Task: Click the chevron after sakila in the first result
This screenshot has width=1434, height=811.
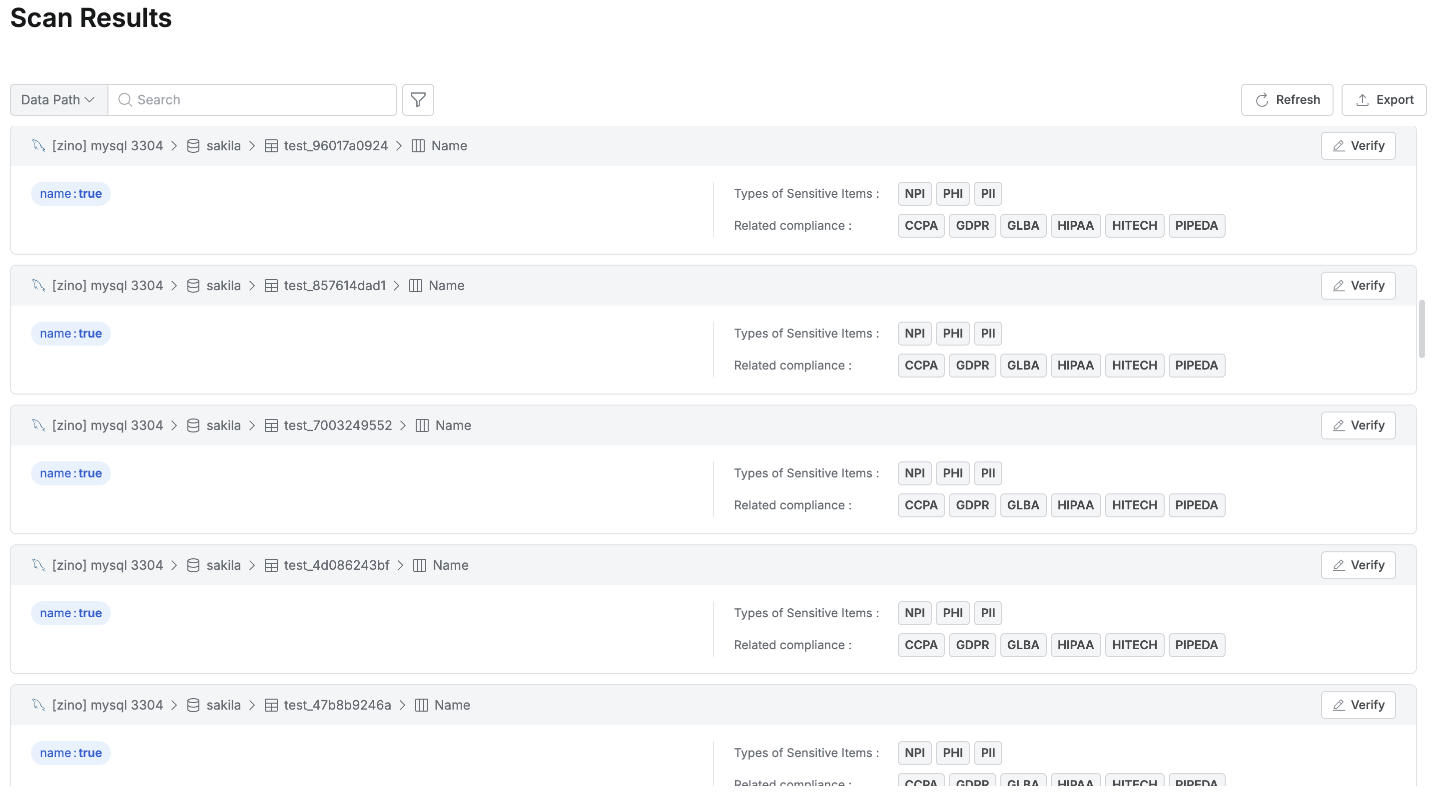Action: click(252, 146)
